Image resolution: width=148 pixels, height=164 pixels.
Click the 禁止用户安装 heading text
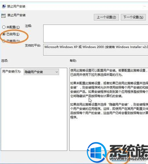coord(16,15)
